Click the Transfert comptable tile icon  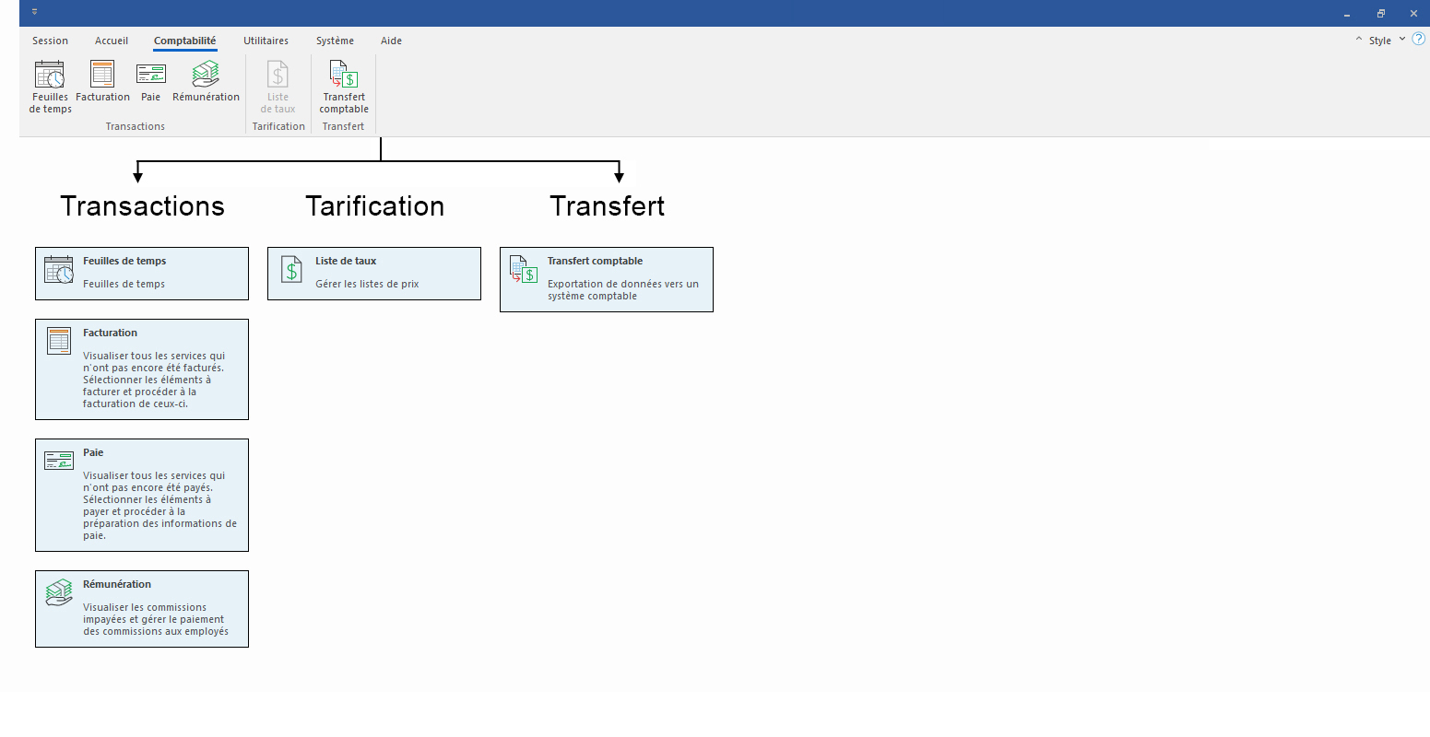(524, 270)
